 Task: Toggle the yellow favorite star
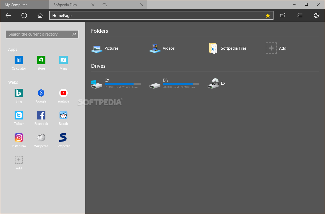tap(268, 16)
